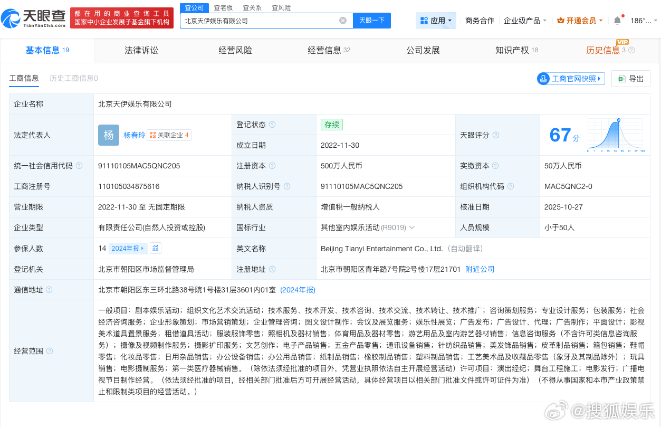Screen dimensions: 661x427
Task: Select the 查老板 search tab
Action: [x=223, y=8]
